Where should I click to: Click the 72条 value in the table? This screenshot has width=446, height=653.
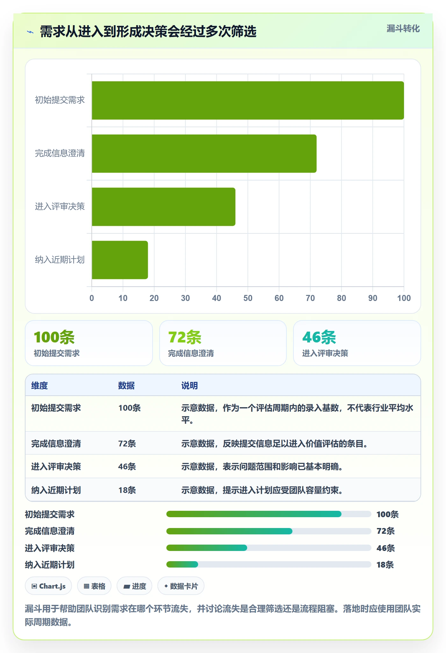tap(127, 444)
